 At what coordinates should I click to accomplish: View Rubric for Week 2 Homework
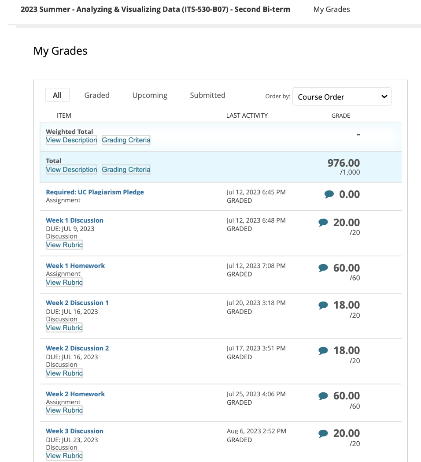(x=64, y=410)
